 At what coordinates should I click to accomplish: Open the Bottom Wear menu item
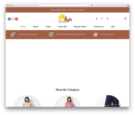(80, 27)
